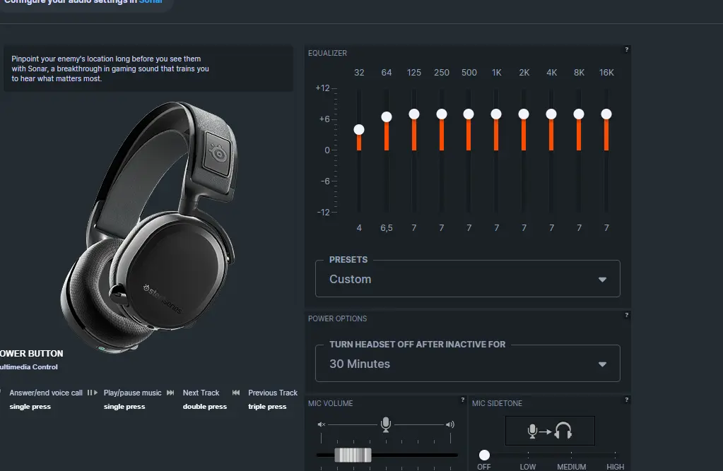Click the 1K equalizer slider knob
The width and height of the screenshot is (723, 471).
pos(496,114)
